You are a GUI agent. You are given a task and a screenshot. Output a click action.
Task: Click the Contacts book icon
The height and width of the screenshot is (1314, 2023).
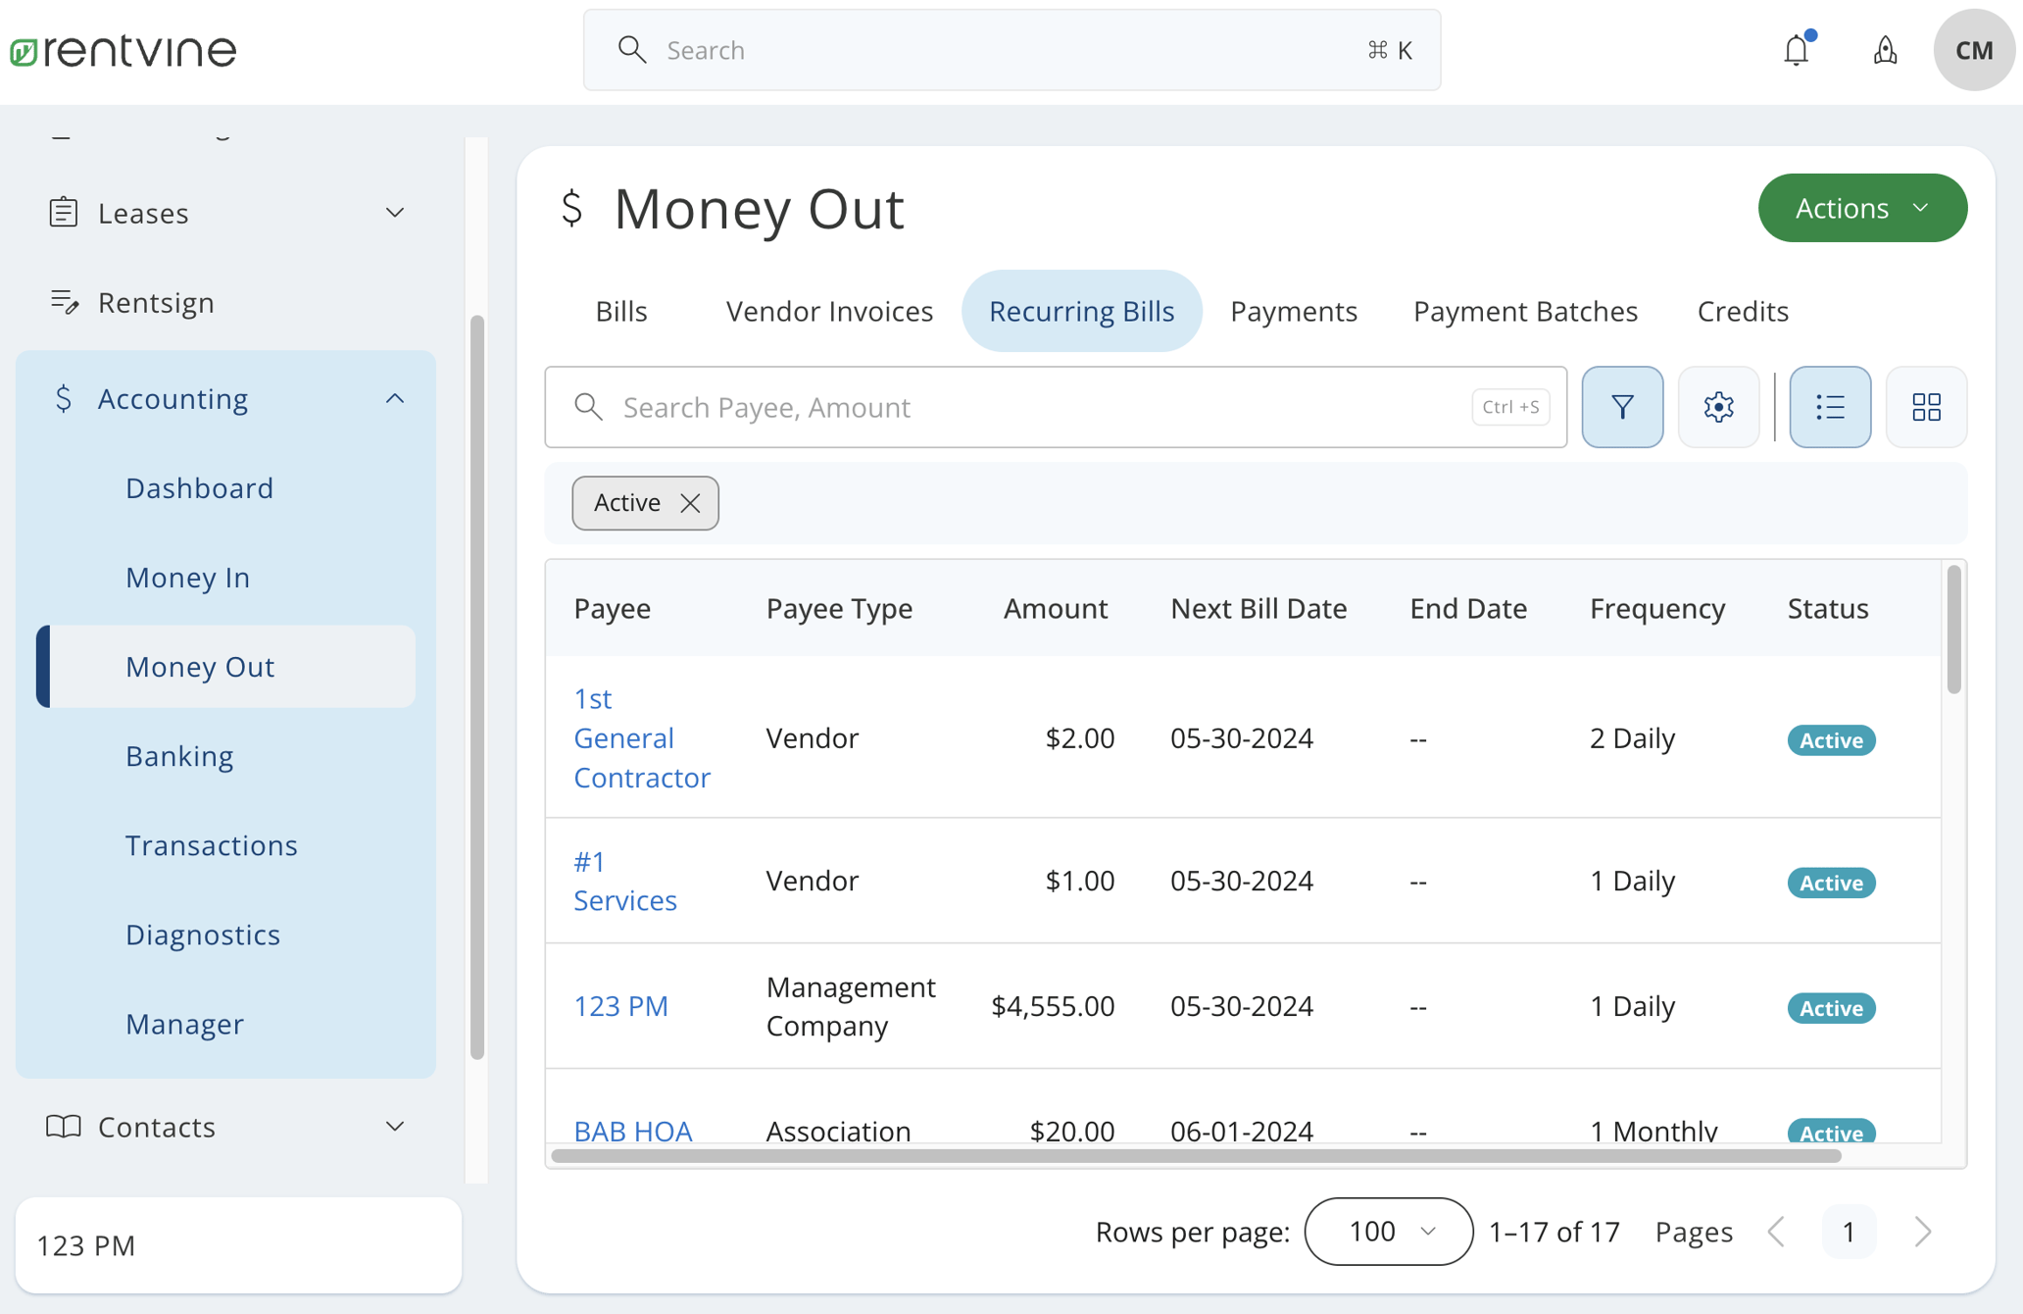pos(65,1126)
